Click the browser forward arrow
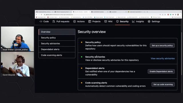 click(39, 15)
